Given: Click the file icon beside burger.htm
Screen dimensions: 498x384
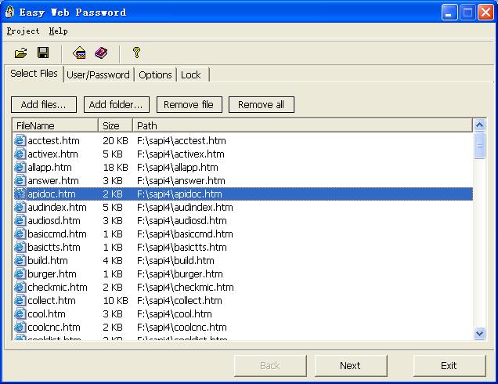Looking at the screenshot, I should click(x=20, y=274).
